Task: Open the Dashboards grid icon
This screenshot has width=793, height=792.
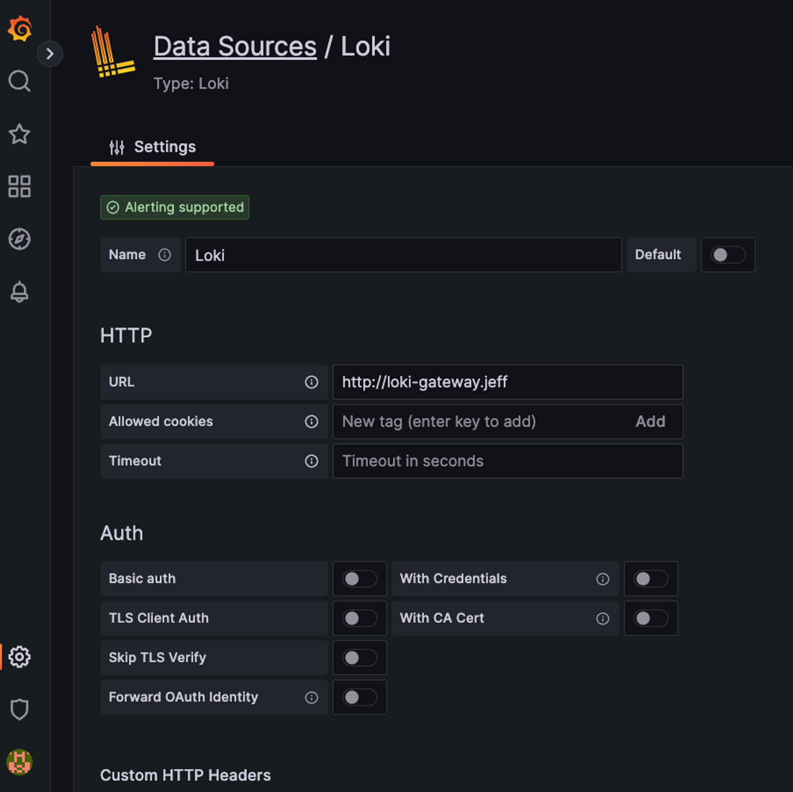Action: (x=19, y=186)
